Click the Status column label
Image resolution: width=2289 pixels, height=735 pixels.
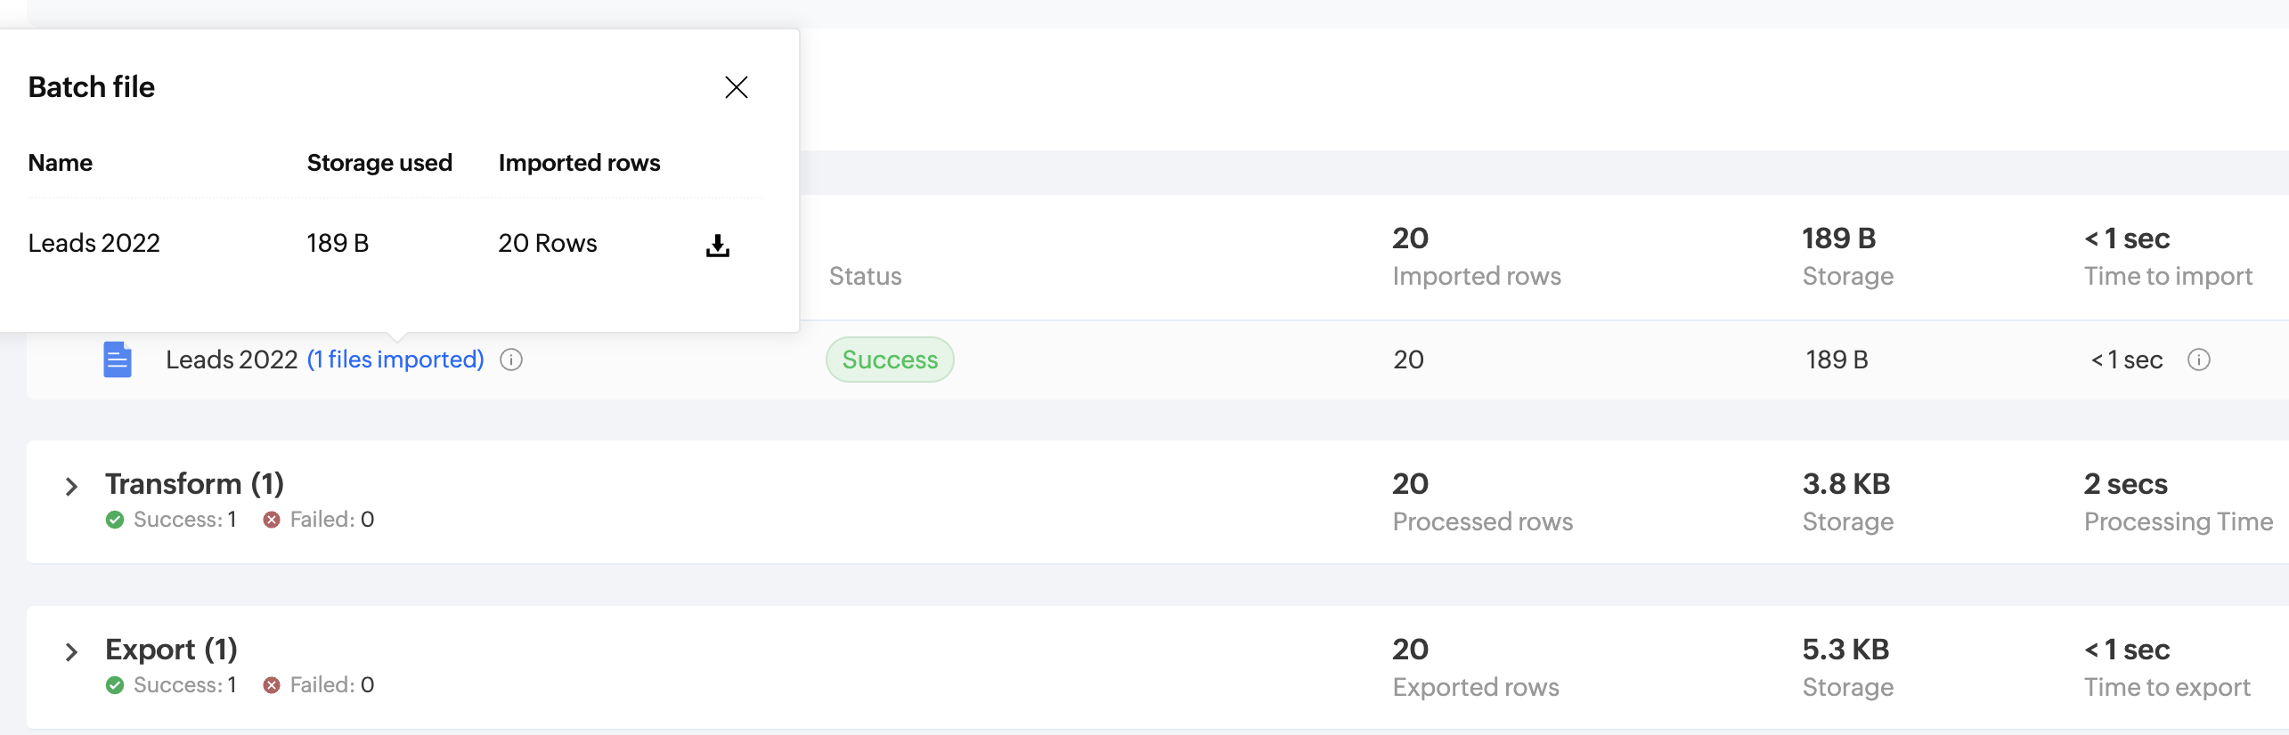(x=865, y=276)
